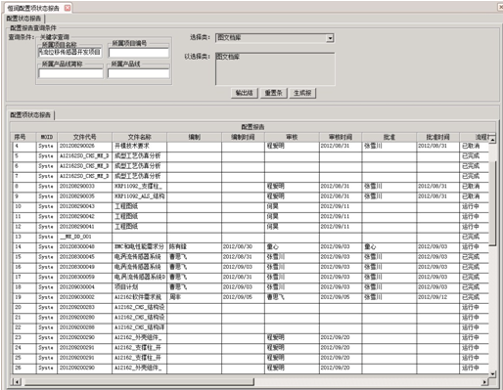503x390 pixels.
Task: Click the 文件名称 column header
Action: pos(139,137)
